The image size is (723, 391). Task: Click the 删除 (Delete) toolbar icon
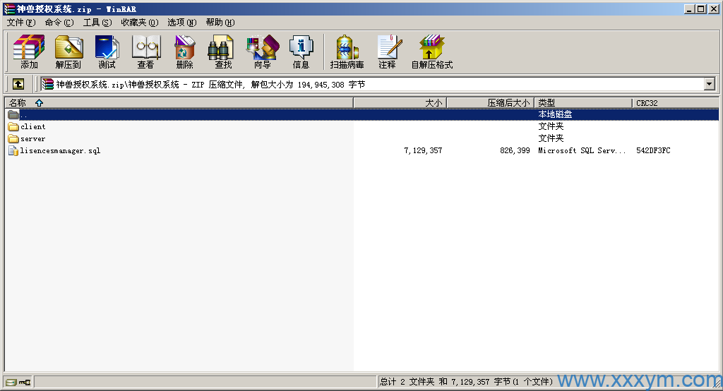[184, 52]
